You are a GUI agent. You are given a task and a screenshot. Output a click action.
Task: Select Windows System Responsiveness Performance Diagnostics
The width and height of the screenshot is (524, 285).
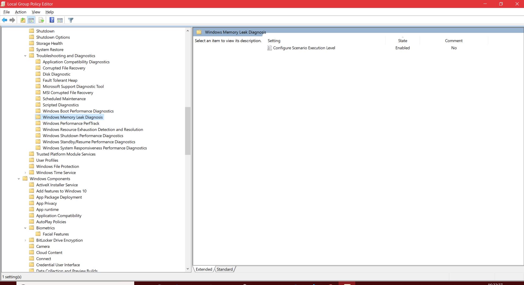click(x=95, y=148)
